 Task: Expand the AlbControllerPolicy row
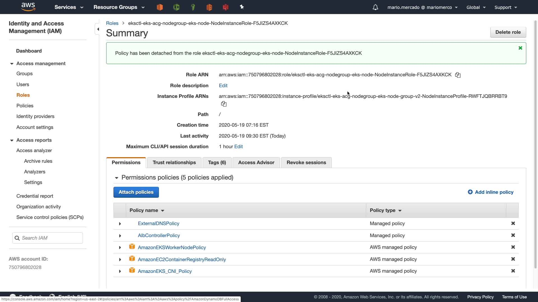tap(120, 236)
